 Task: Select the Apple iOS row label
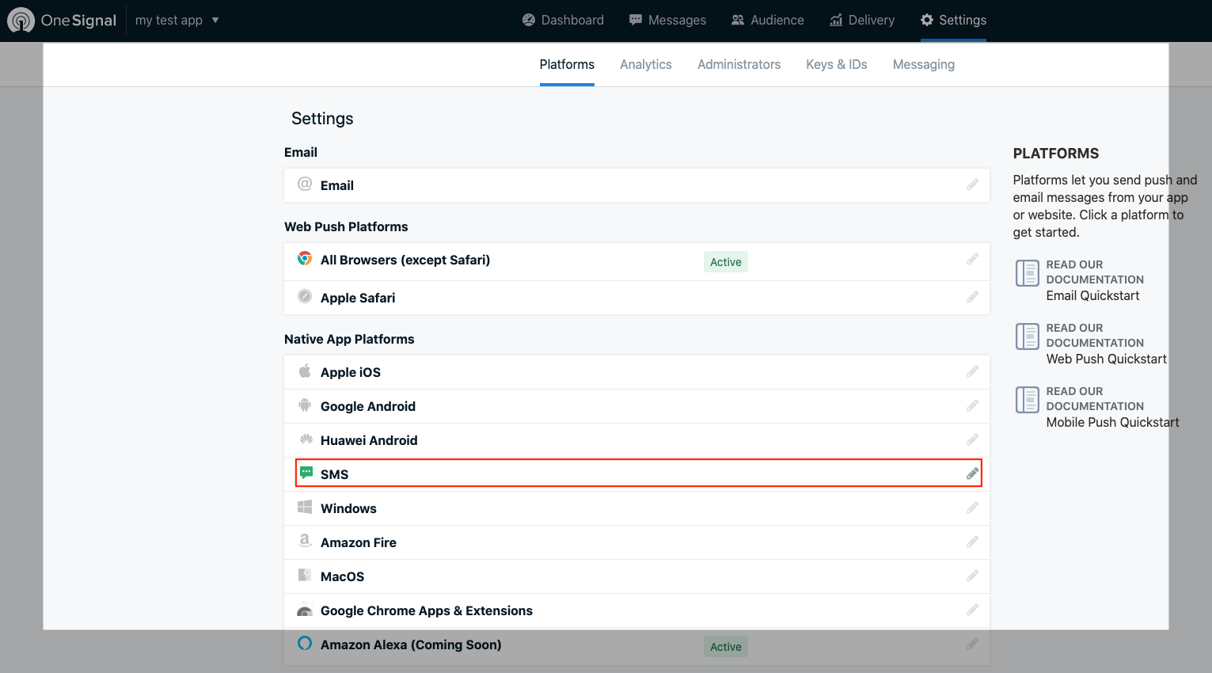tap(351, 372)
